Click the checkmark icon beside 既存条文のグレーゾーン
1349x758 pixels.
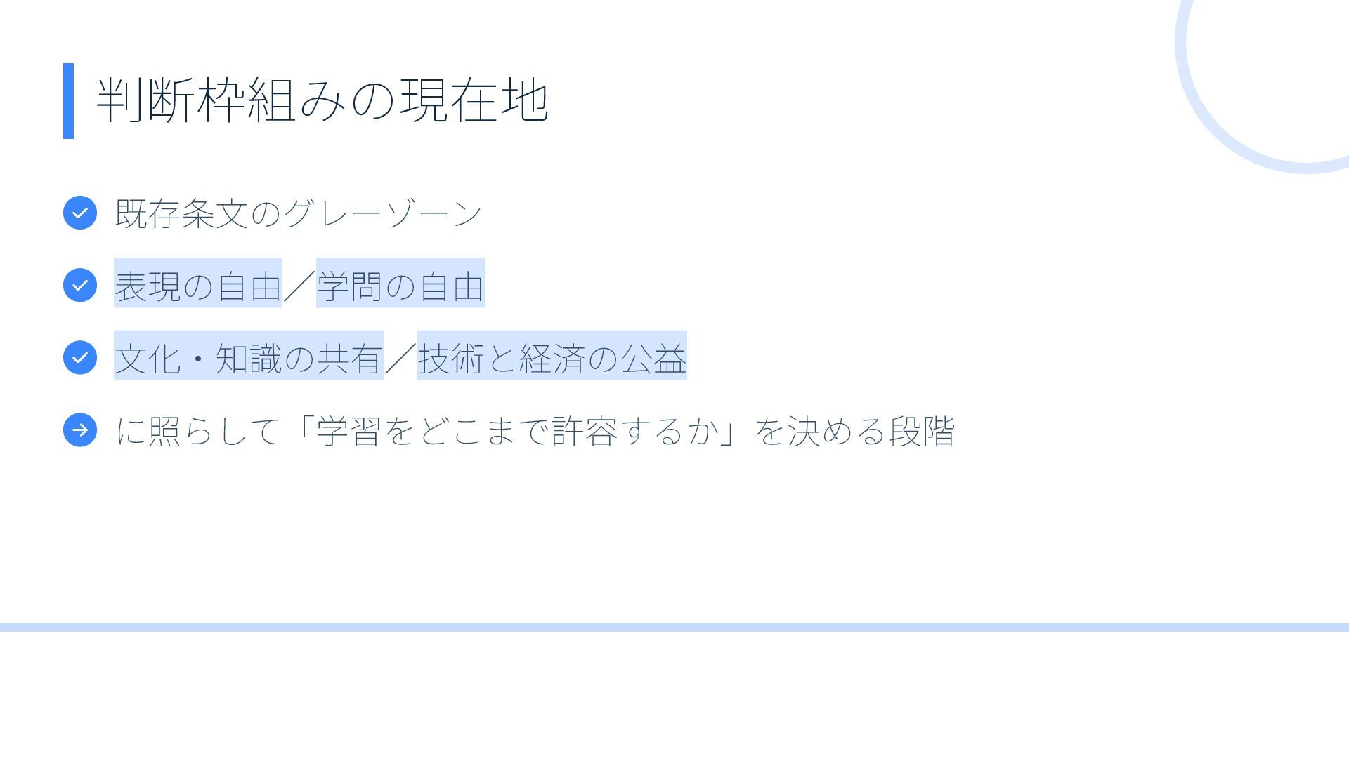[x=80, y=213]
